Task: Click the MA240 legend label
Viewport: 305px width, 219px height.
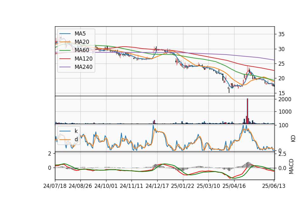Action: click(x=84, y=67)
